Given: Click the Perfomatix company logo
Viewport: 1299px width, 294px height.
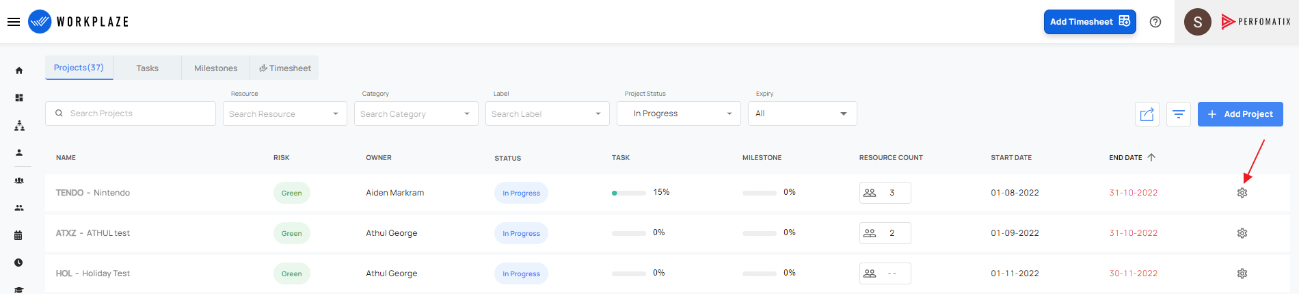Looking at the screenshot, I should [x=1256, y=22].
